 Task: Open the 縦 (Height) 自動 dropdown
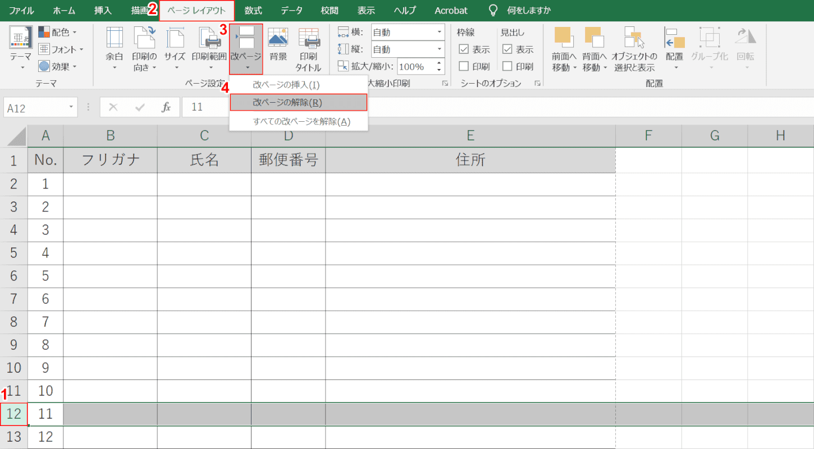[x=439, y=49]
